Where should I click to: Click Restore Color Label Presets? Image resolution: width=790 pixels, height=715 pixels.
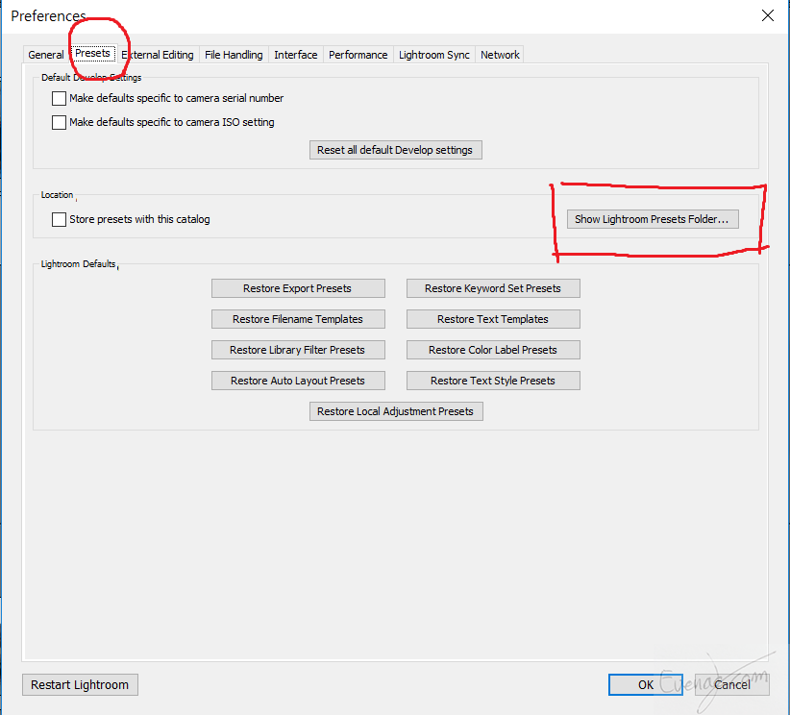[x=493, y=350]
